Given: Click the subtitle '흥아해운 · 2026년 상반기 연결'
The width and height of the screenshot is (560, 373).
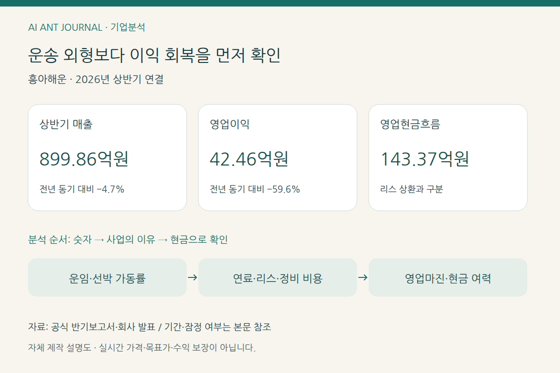Looking at the screenshot, I should point(96,79).
